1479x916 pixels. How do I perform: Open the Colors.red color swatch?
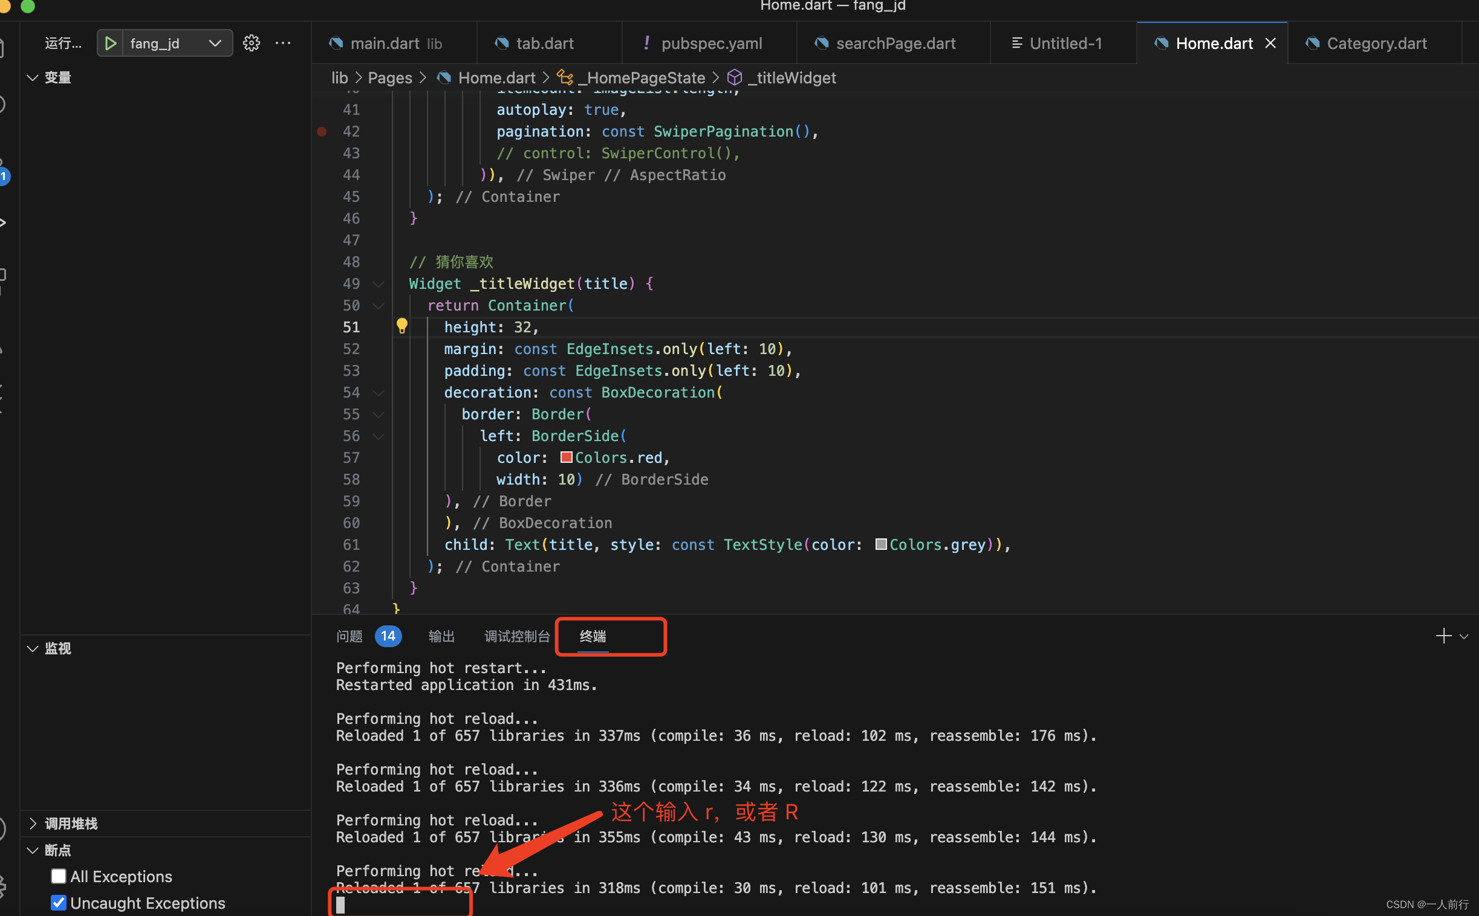tap(566, 457)
